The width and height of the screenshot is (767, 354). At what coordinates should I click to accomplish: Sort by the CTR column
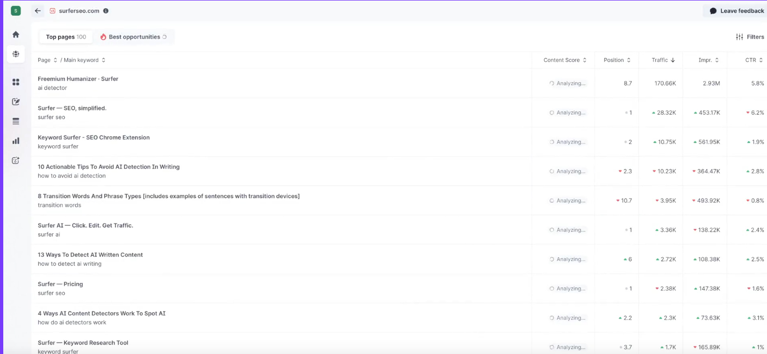754,60
